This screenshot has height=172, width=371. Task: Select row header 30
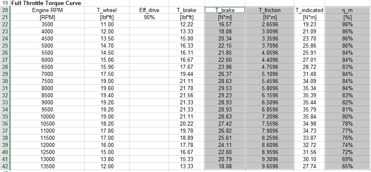point(5,81)
